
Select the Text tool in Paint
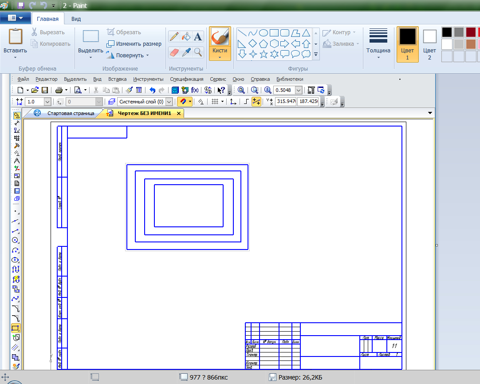[x=198, y=37]
